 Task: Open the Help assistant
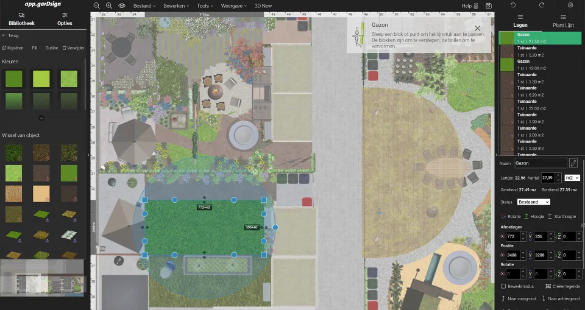coord(470,5)
